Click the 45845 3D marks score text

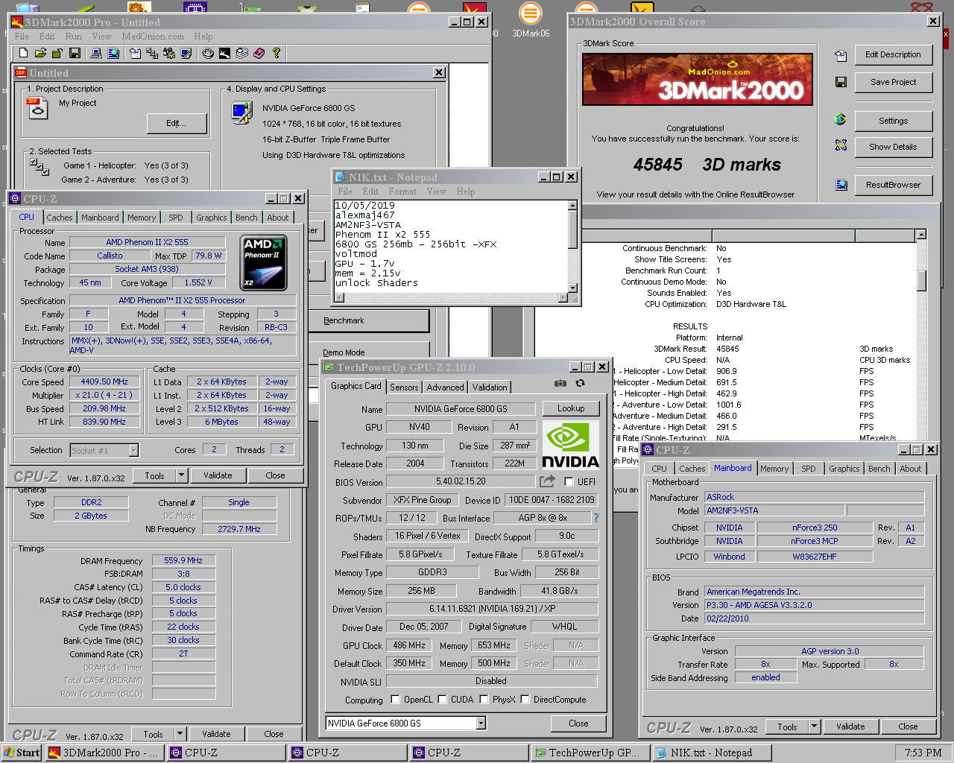[x=707, y=165]
